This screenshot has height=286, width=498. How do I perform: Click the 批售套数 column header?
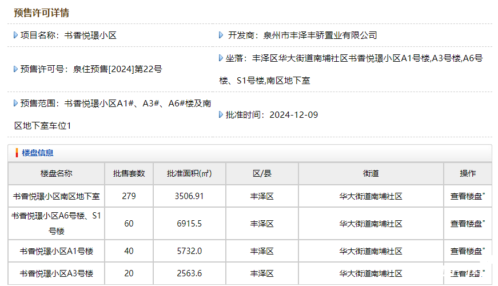tap(129, 173)
